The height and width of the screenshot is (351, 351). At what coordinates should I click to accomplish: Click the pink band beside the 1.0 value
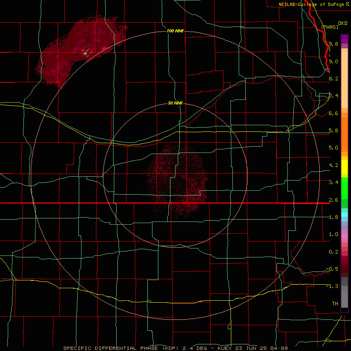click(344, 236)
